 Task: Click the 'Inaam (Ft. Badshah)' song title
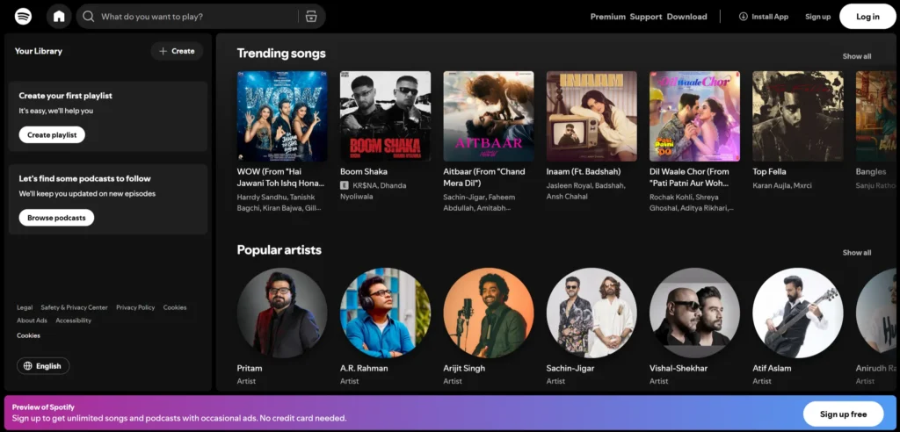[584, 171]
